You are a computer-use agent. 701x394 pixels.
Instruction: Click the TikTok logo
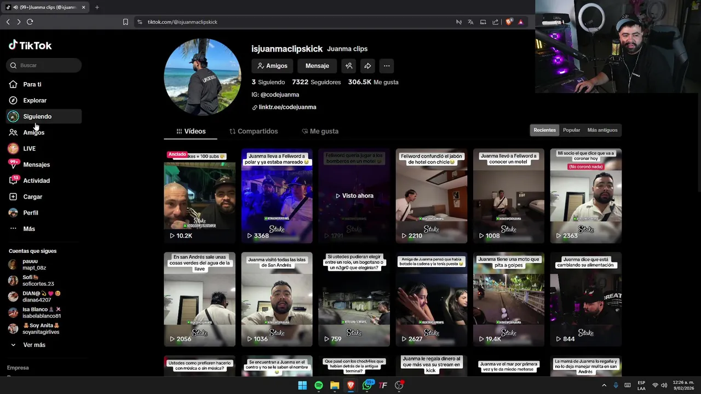tap(30, 45)
